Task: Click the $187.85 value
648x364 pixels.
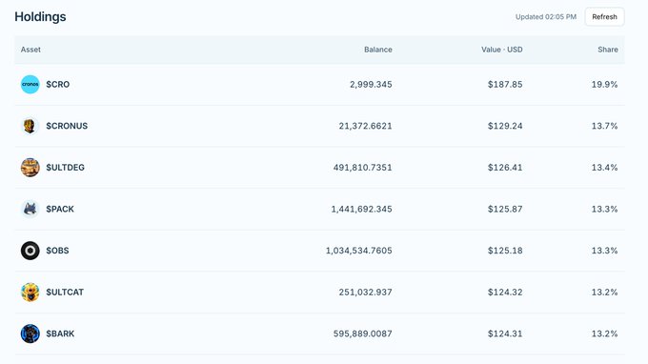Action: coord(505,84)
